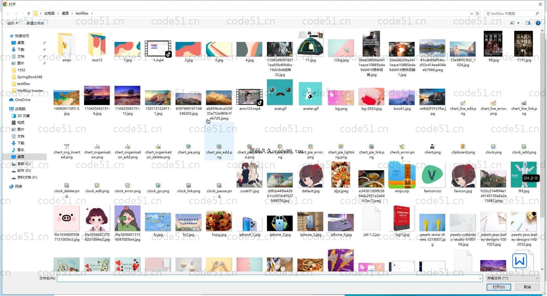
Task: Select the emjo.zip archive icon
Action: tap(402, 175)
